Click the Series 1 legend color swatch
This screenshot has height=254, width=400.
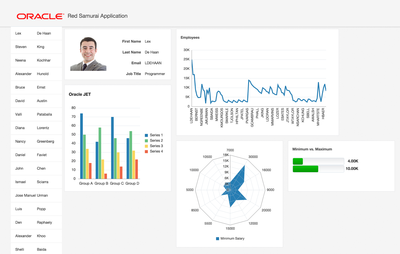[146, 135]
